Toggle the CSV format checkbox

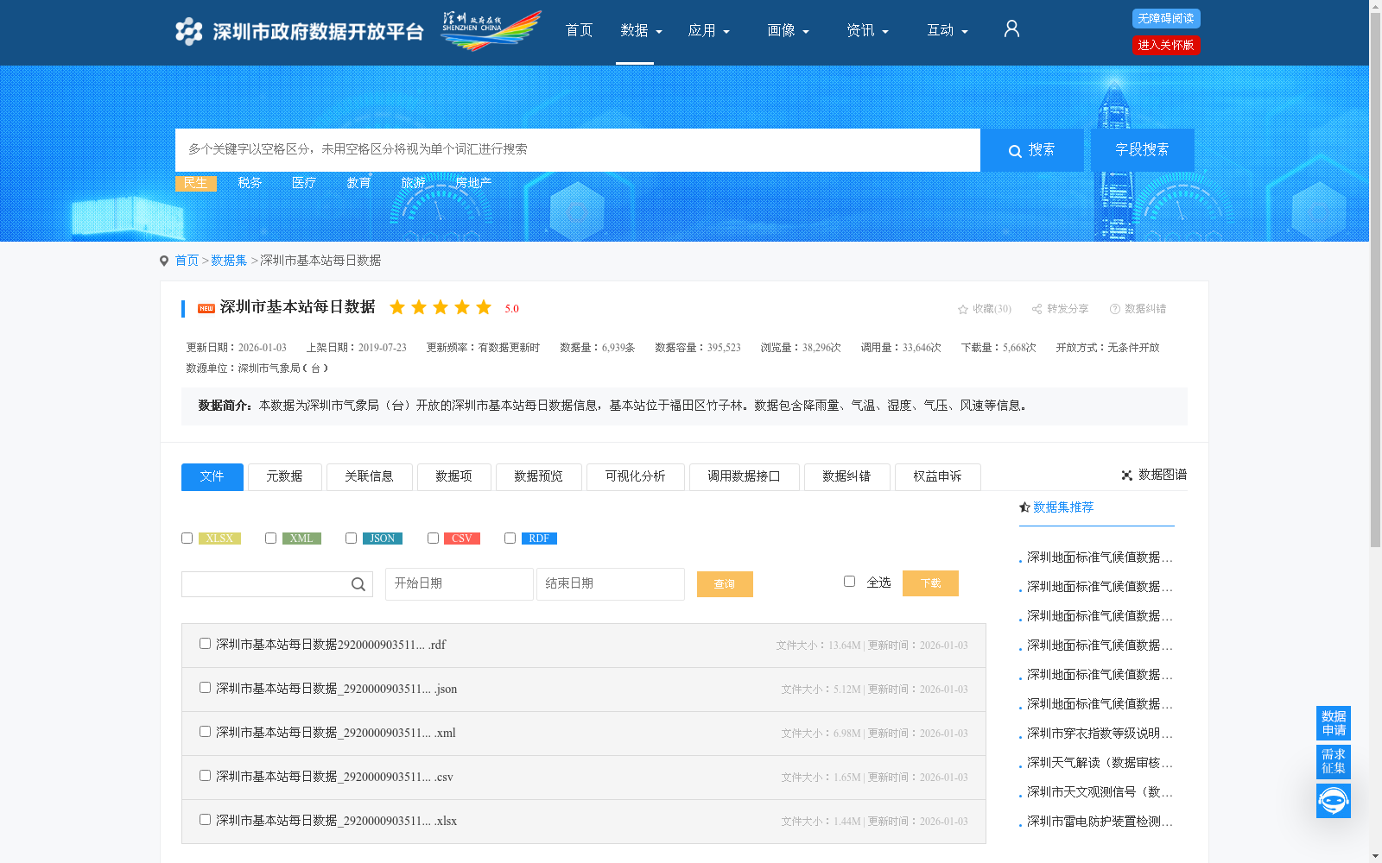click(433, 539)
